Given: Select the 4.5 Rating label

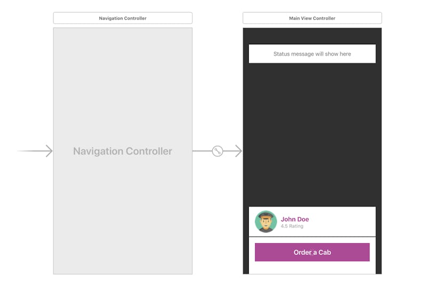Looking at the screenshot, I should click(292, 226).
